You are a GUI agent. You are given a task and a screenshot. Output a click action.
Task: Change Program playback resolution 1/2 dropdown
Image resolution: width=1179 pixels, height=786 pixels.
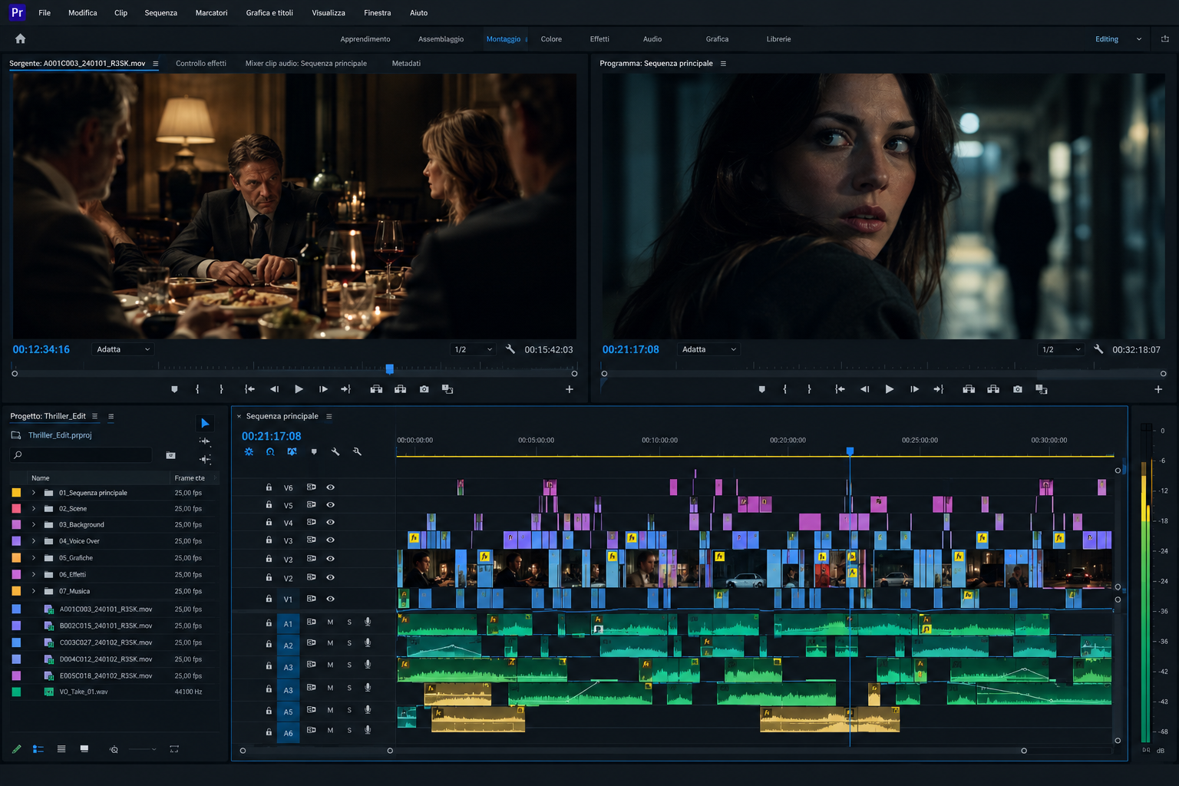click(x=1061, y=349)
